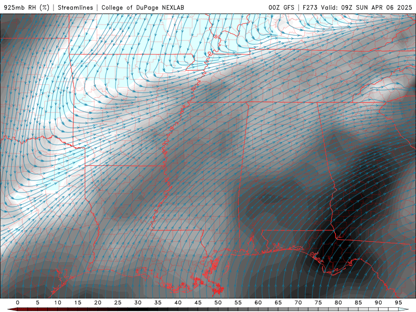Click the "F273" forecast hour label
The height and width of the screenshot is (312, 416).
coord(310,8)
